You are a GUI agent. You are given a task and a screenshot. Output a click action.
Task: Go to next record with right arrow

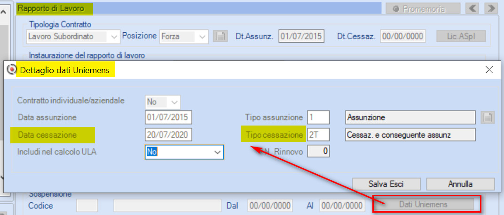point(491,8)
